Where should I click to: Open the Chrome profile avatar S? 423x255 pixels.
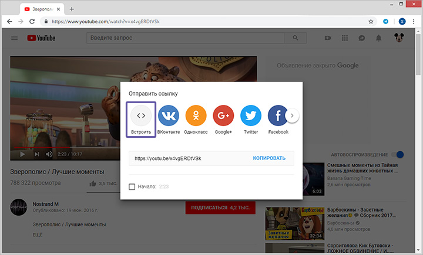click(402, 22)
